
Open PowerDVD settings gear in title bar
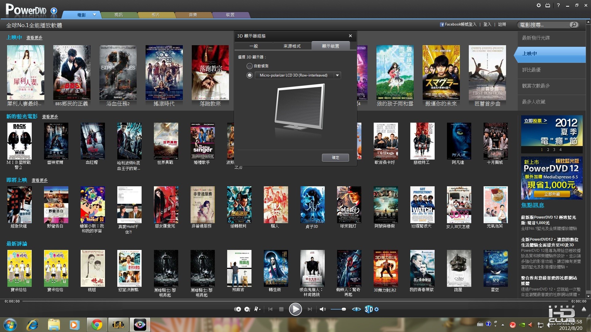[538, 5]
